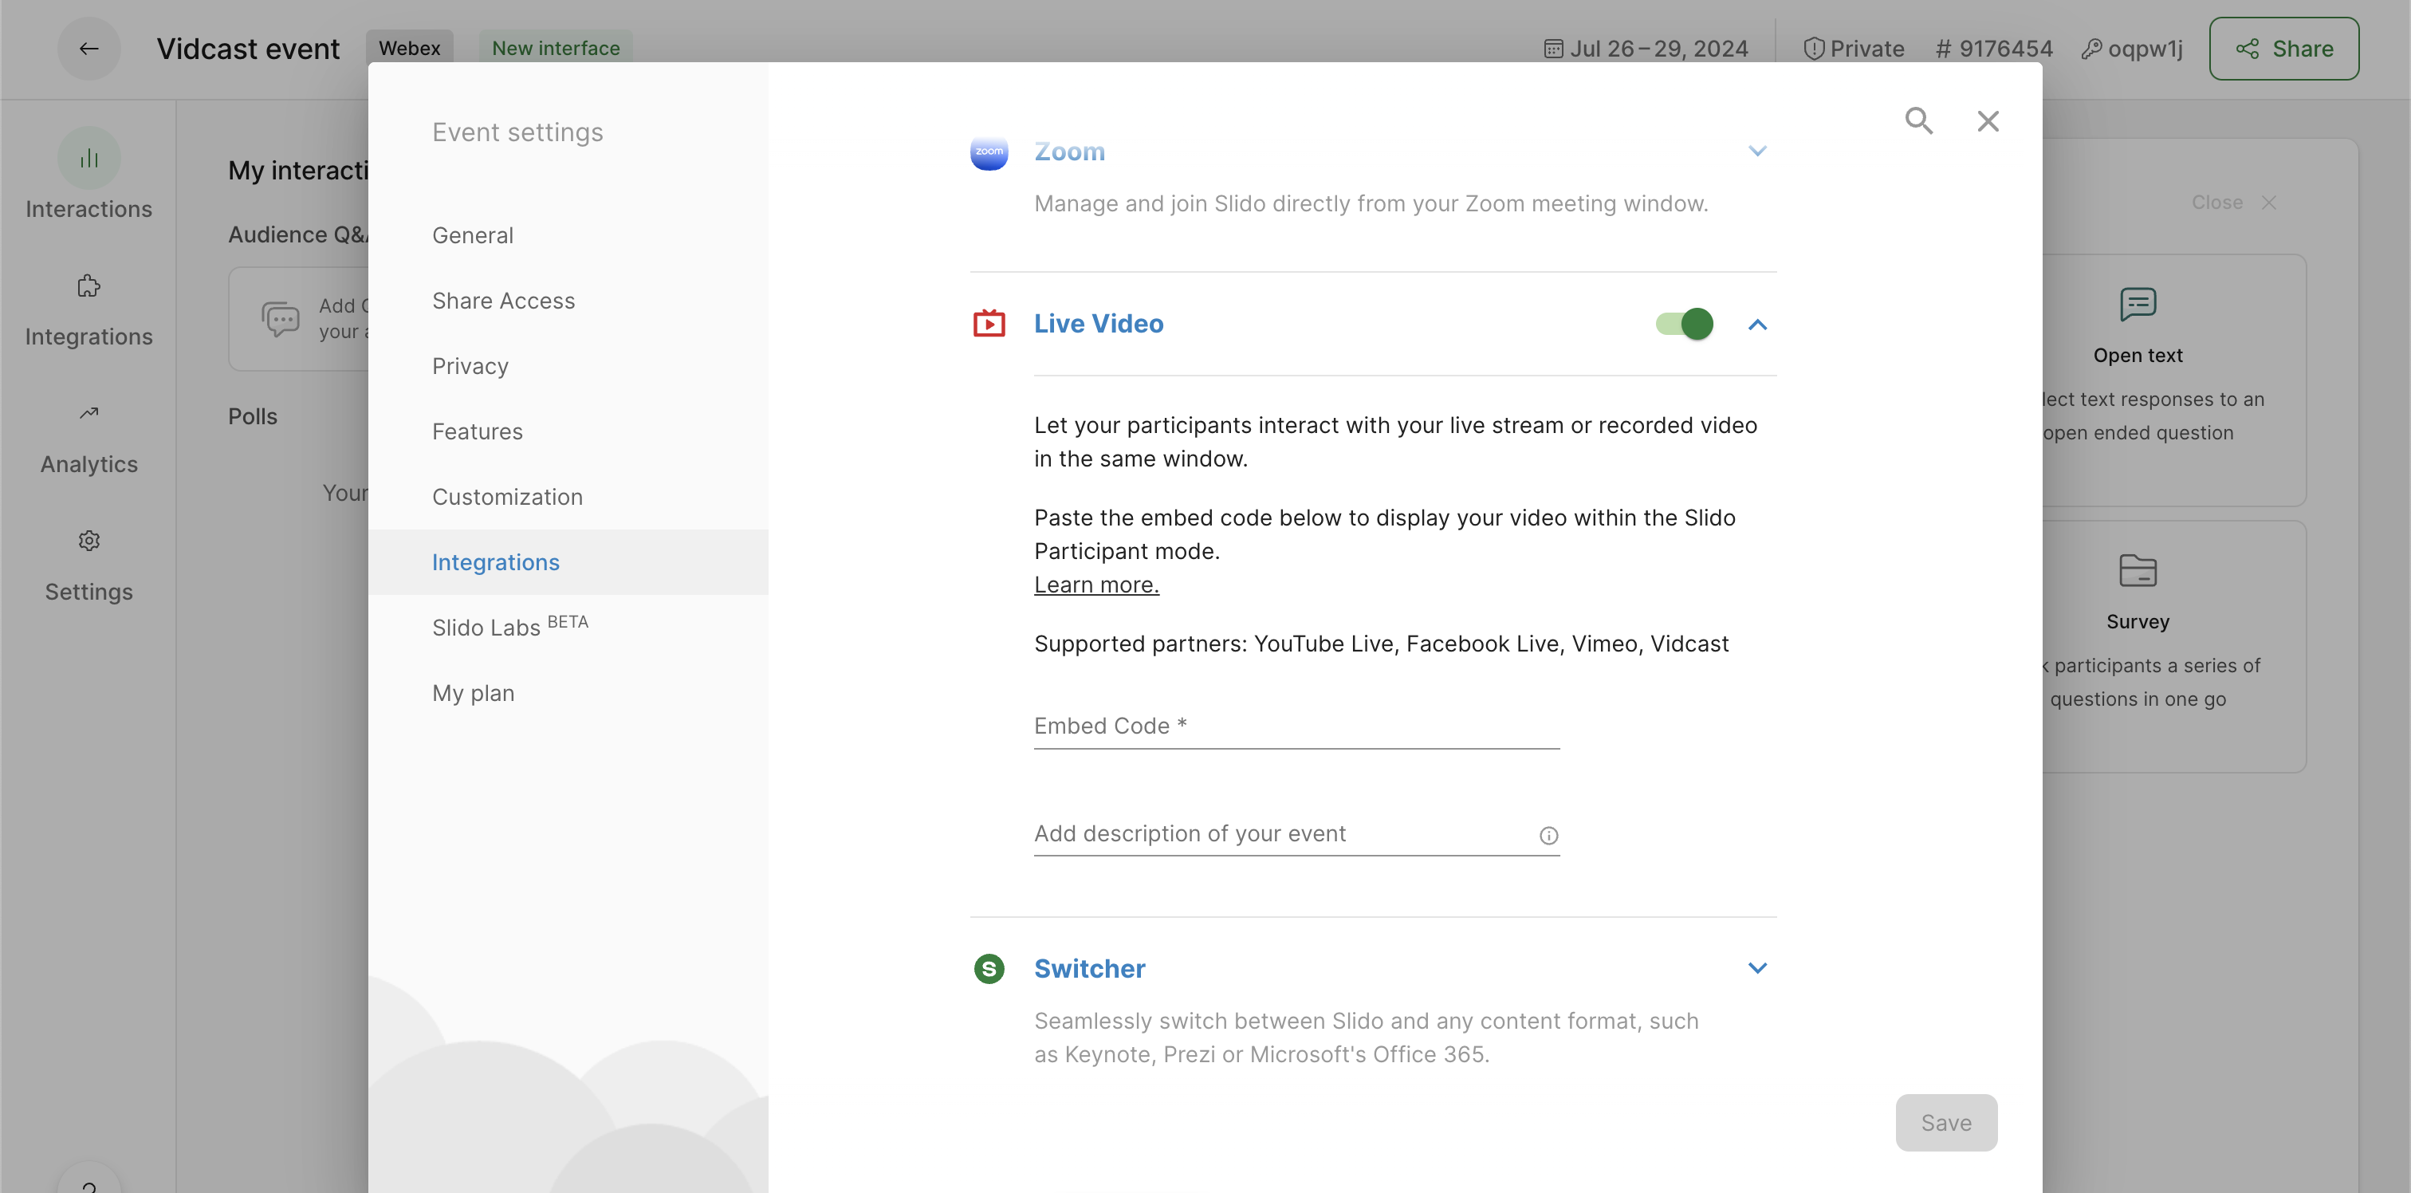Click the Polls heading

[x=253, y=417]
